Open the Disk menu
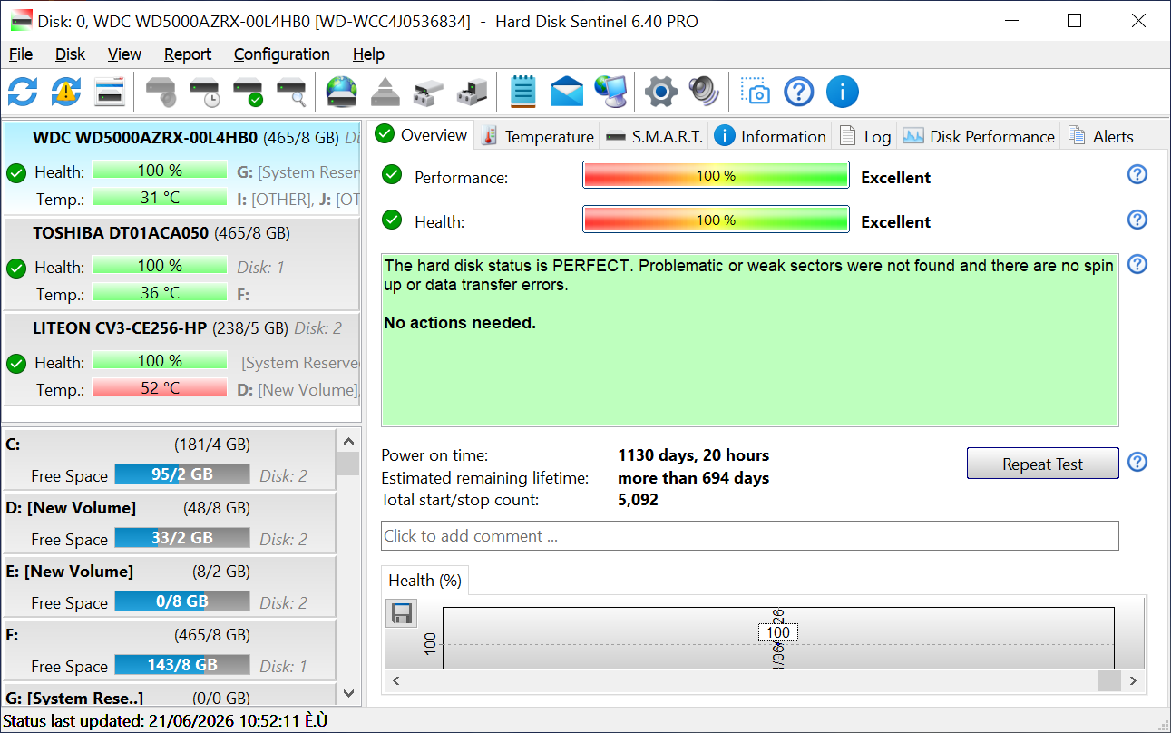Image resolution: width=1171 pixels, height=733 pixels. click(71, 54)
